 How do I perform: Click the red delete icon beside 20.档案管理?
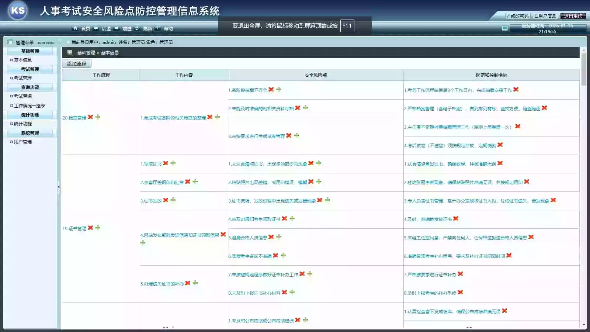[90, 117]
